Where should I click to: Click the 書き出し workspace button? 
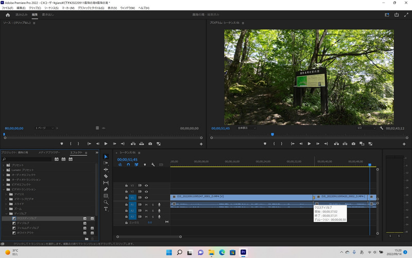(47, 15)
